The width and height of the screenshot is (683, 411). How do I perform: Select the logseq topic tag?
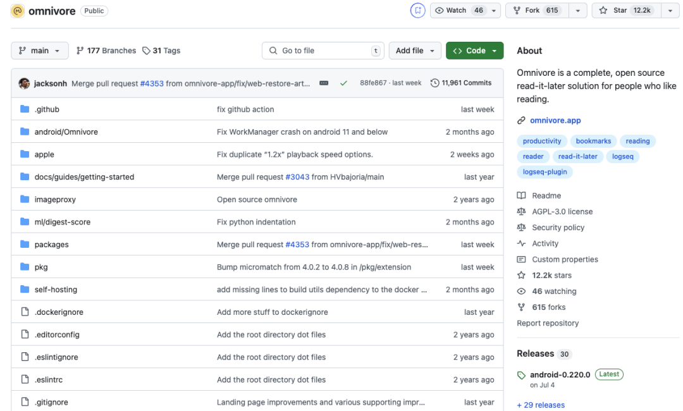(622, 156)
